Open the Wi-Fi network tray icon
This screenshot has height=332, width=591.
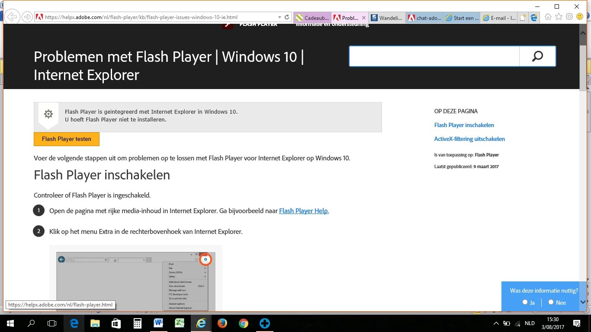coord(517,323)
